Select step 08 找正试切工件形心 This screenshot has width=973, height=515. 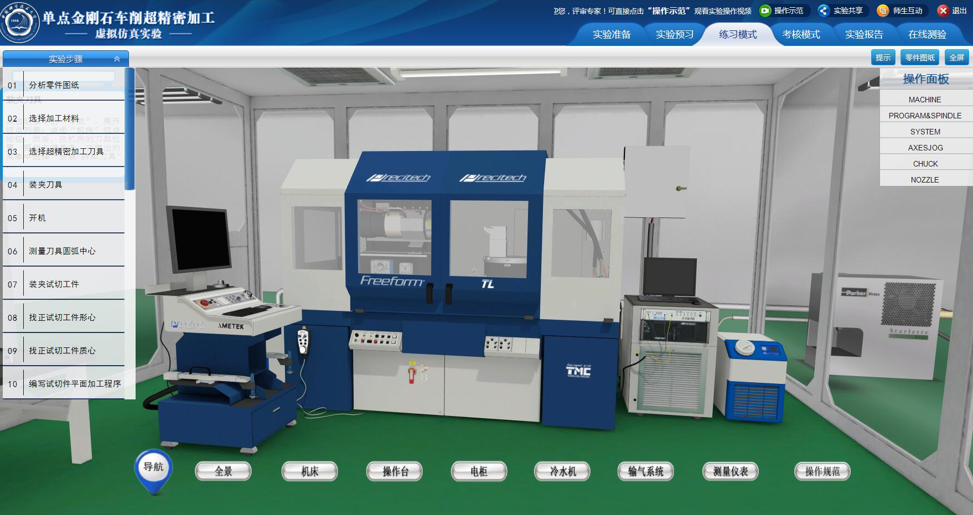click(x=64, y=318)
